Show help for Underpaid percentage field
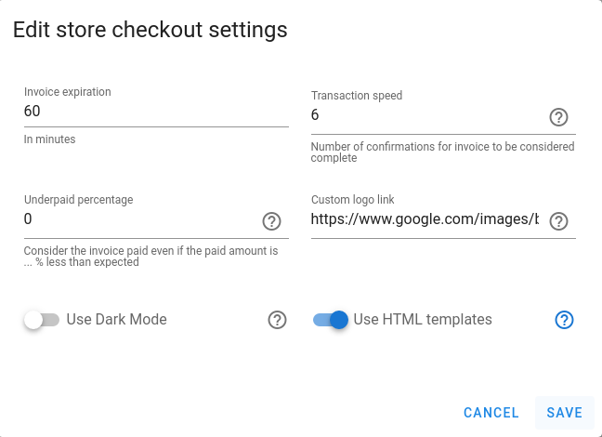The image size is (602, 437). (x=271, y=221)
